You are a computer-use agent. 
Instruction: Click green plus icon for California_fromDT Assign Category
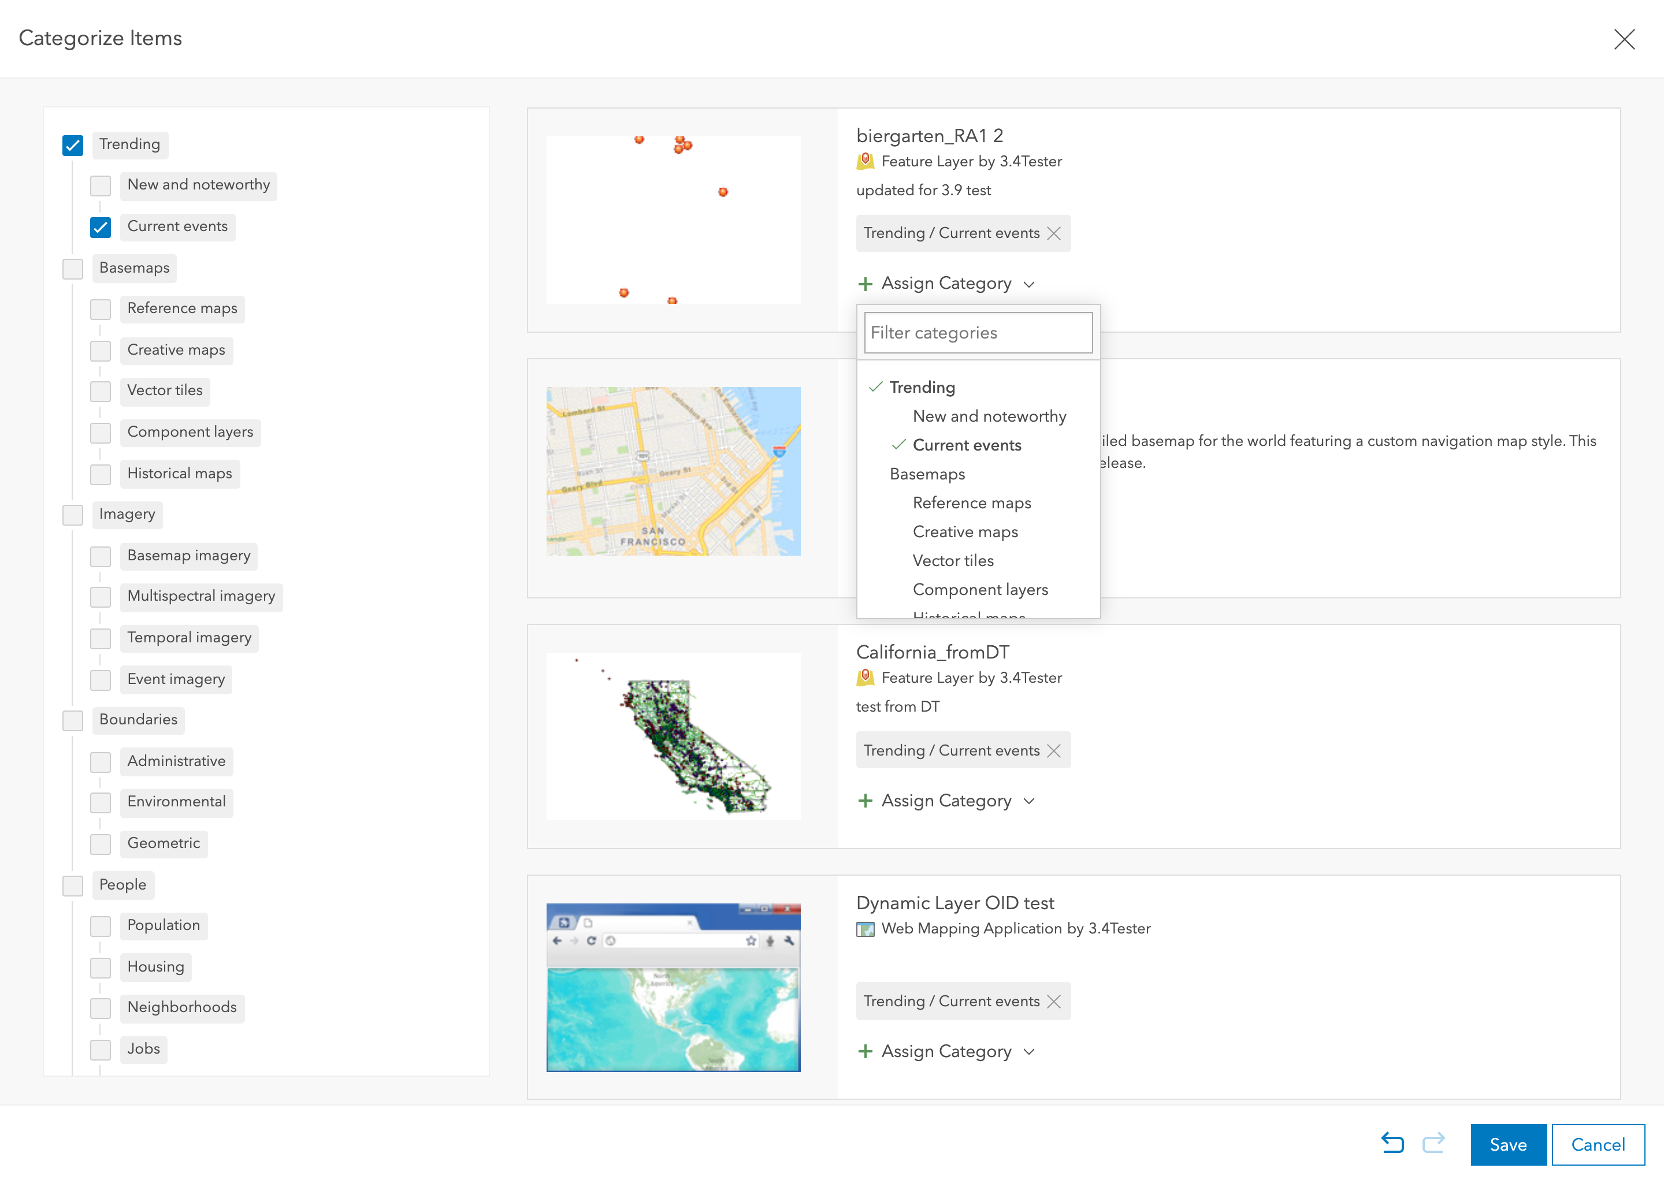(865, 801)
